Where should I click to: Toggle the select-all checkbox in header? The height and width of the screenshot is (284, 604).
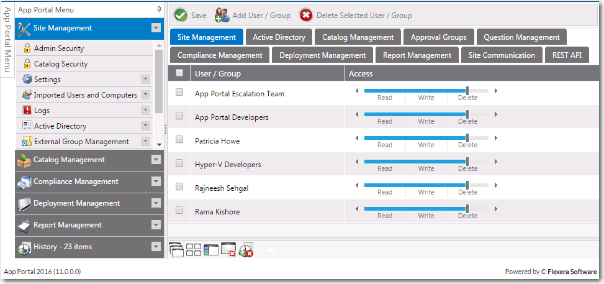(x=179, y=73)
